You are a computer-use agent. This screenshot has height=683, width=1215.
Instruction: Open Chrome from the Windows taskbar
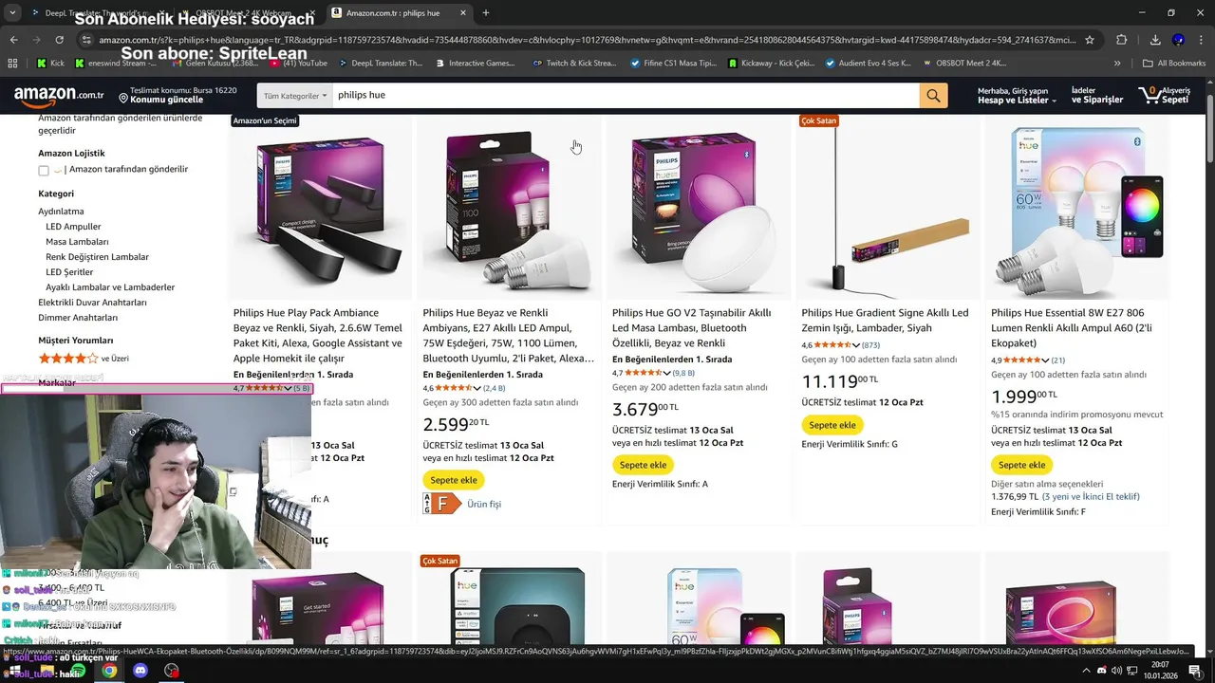[109, 671]
